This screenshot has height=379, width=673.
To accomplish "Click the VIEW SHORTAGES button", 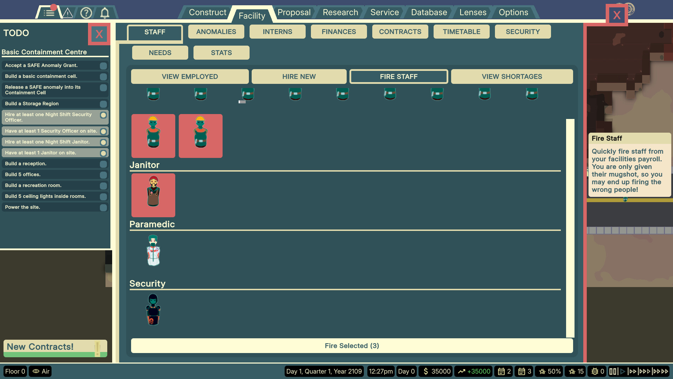I will [512, 76].
